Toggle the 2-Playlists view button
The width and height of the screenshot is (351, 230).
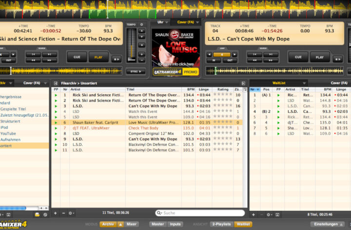click(221, 224)
